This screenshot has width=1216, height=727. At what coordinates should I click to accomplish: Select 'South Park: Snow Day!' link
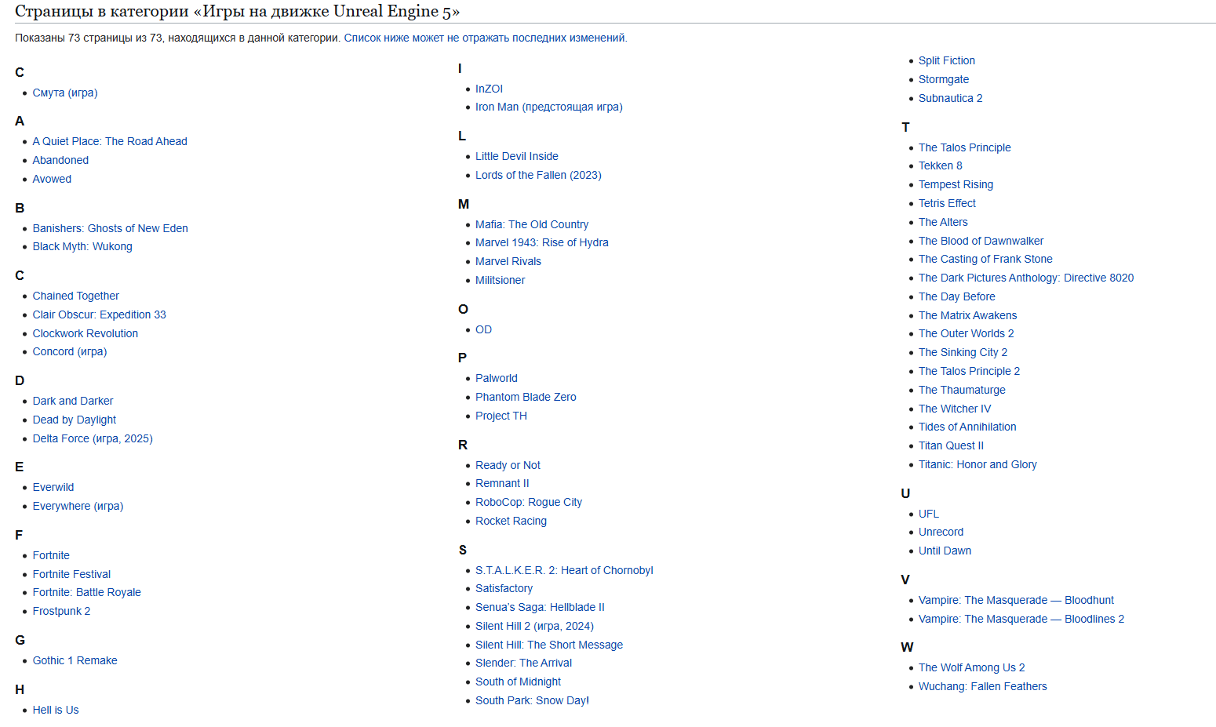click(x=532, y=700)
